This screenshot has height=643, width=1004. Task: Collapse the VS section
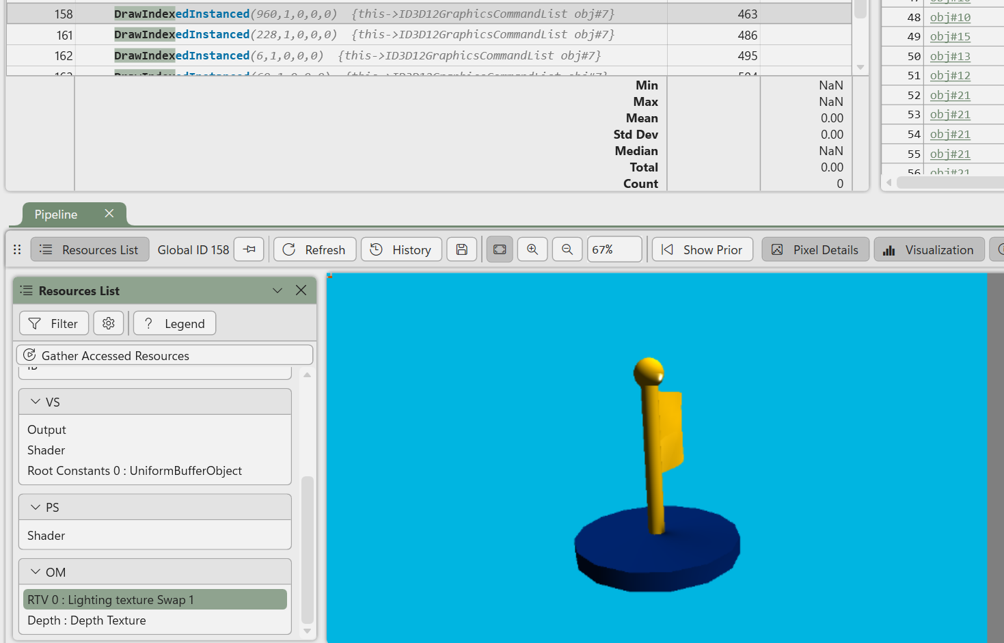[x=36, y=402]
